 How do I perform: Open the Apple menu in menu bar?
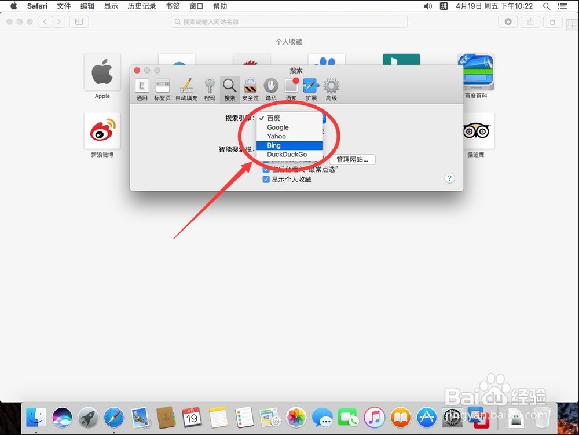coord(14,6)
